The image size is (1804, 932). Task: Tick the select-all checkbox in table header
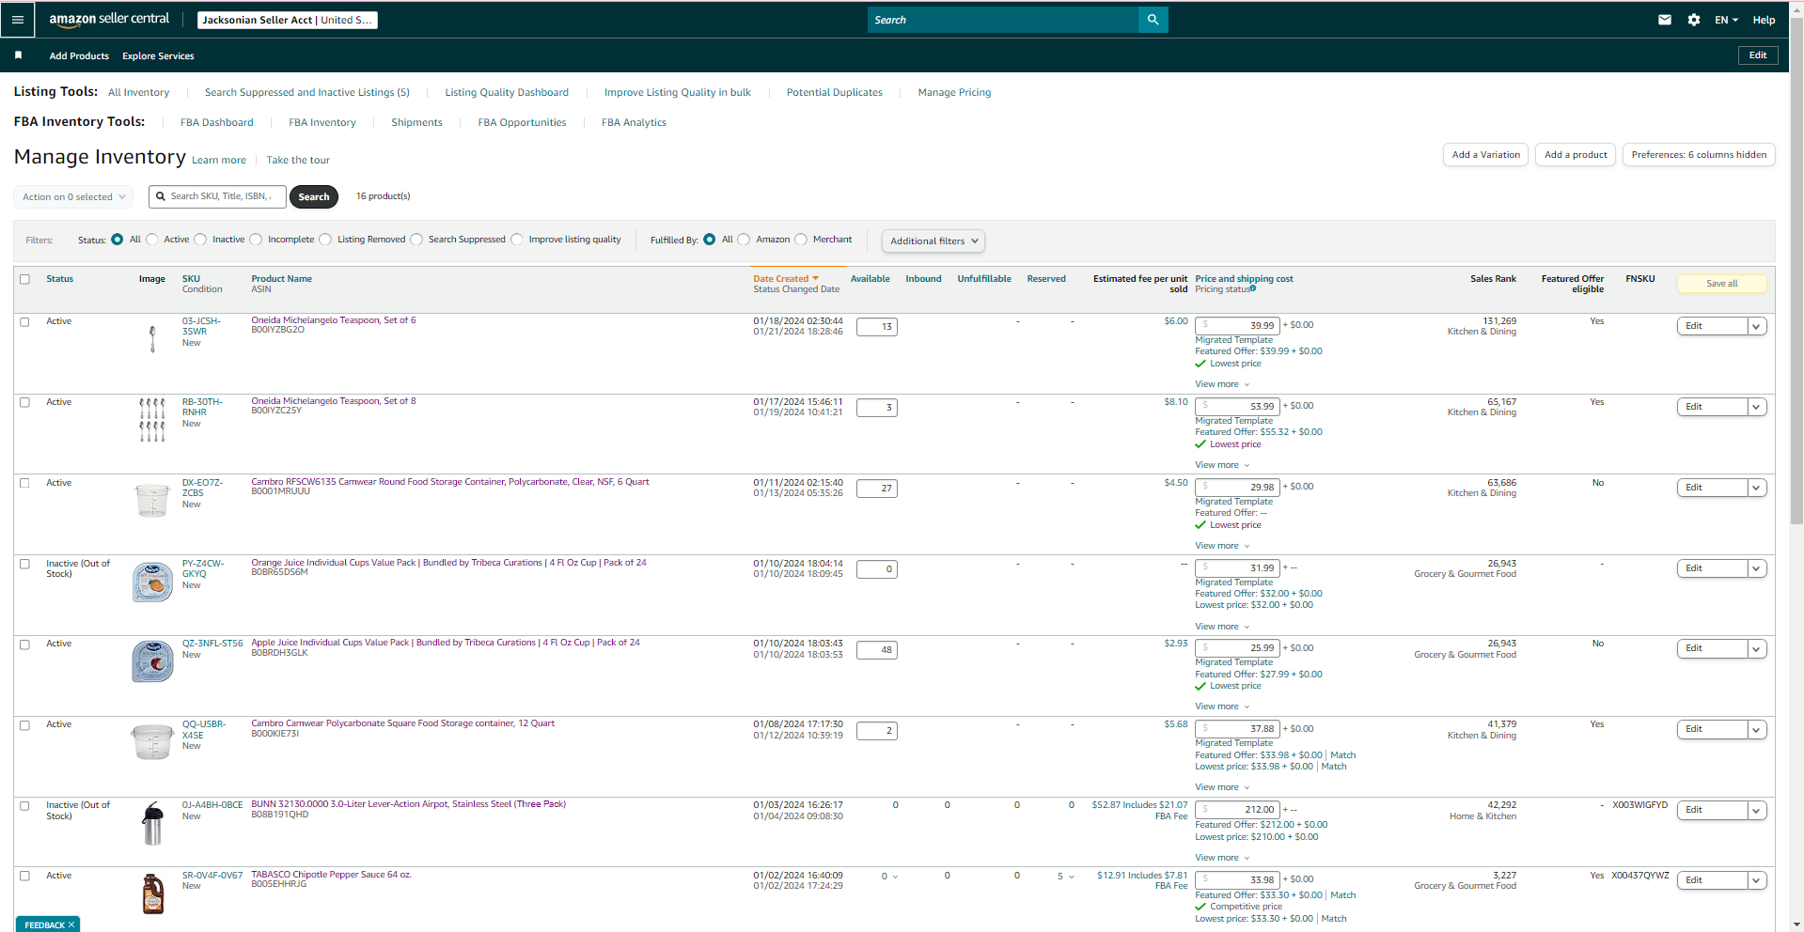25,279
